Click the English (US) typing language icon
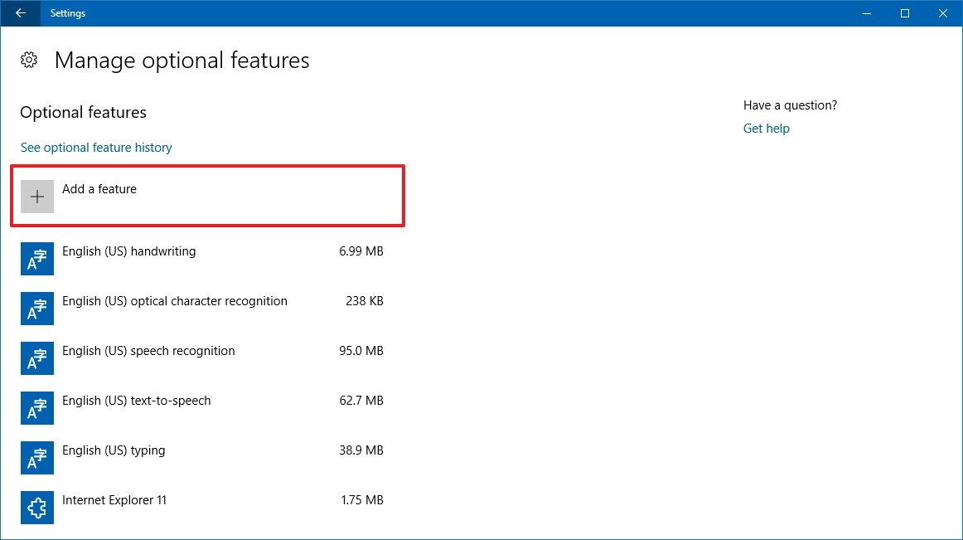This screenshot has height=540, width=963. coord(36,458)
